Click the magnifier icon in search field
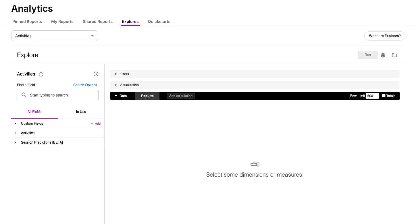The height and width of the screenshot is (224, 416). pos(24,95)
